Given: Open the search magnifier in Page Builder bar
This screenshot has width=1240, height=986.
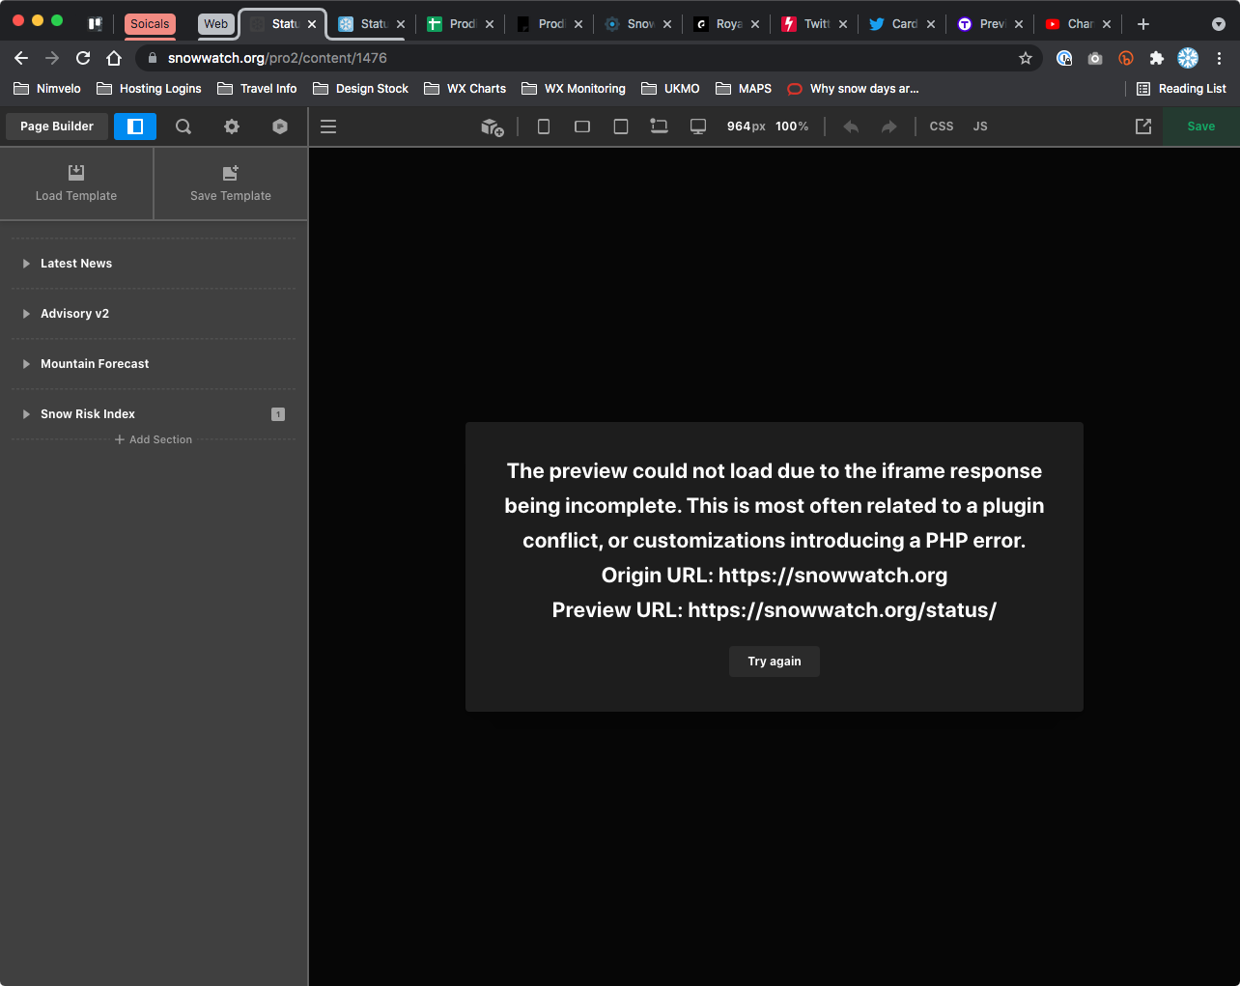Looking at the screenshot, I should pyautogui.click(x=183, y=127).
